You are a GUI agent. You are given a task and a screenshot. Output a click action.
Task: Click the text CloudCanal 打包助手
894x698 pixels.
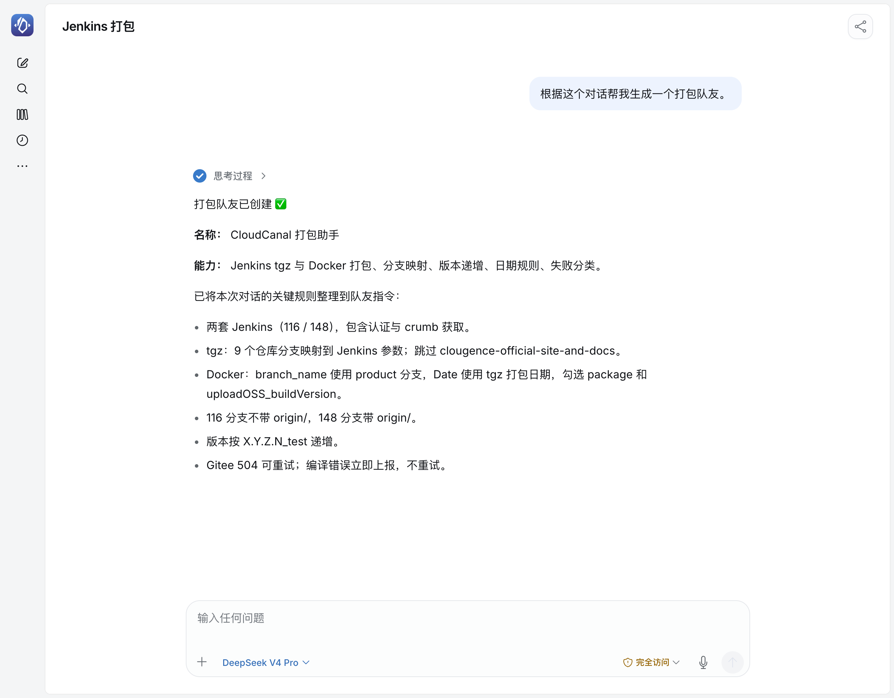285,235
